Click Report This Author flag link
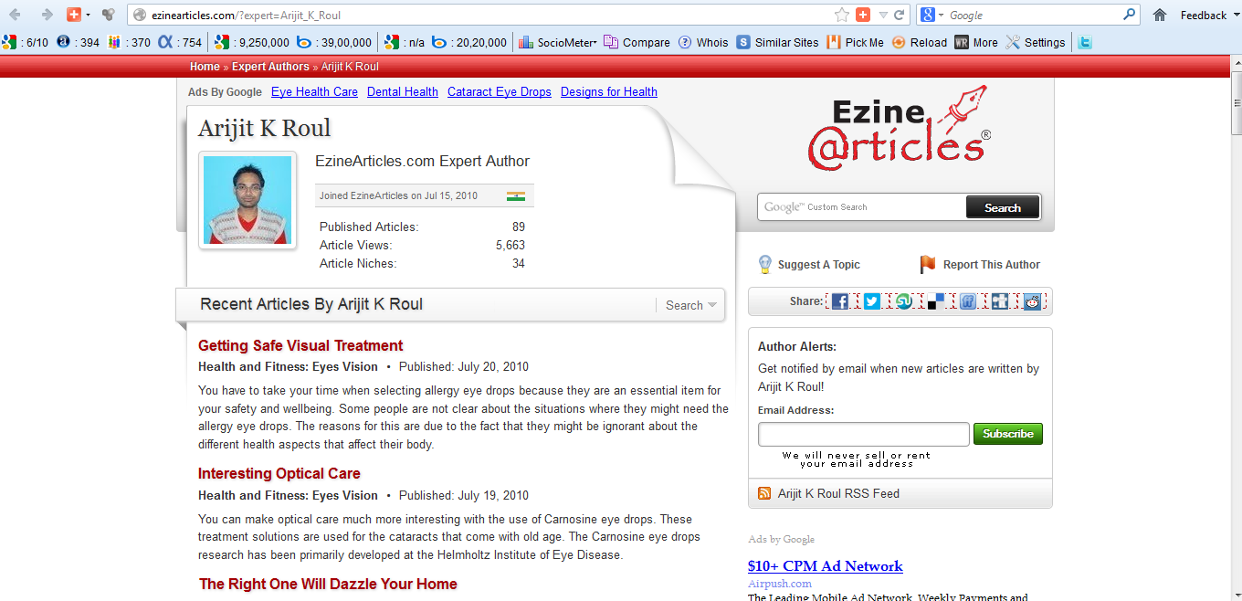1242x601 pixels. click(980, 265)
